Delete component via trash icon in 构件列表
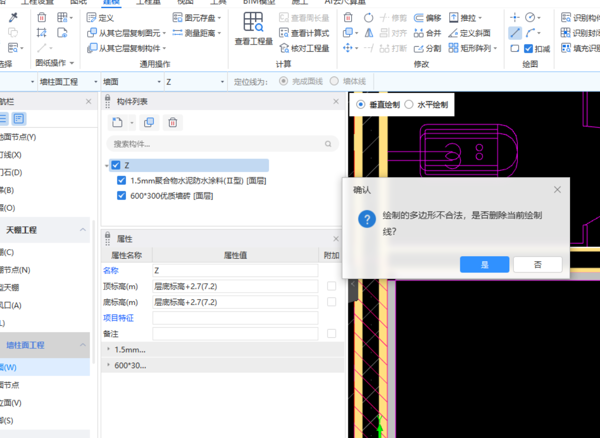 click(173, 122)
